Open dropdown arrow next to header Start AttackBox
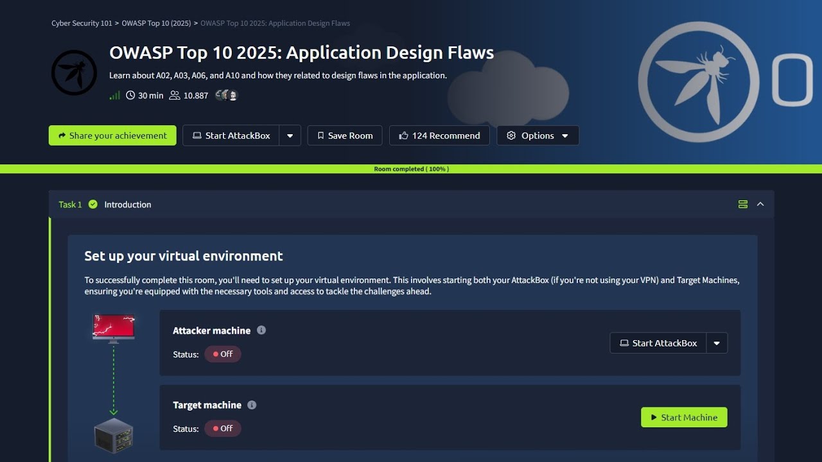This screenshot has height=462, width=822. point(290,135)
